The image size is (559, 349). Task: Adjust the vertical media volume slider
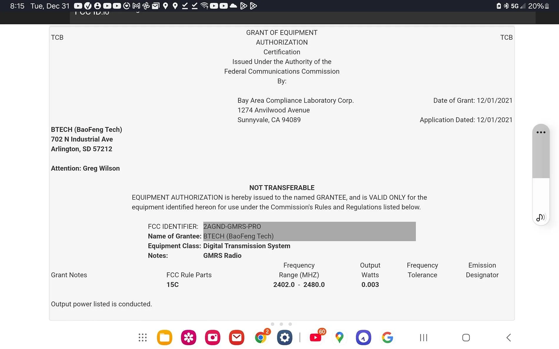click(541, 175)
